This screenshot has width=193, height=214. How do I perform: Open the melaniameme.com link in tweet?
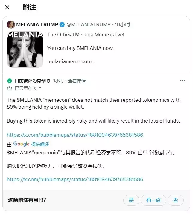click(x=71, y=61)
